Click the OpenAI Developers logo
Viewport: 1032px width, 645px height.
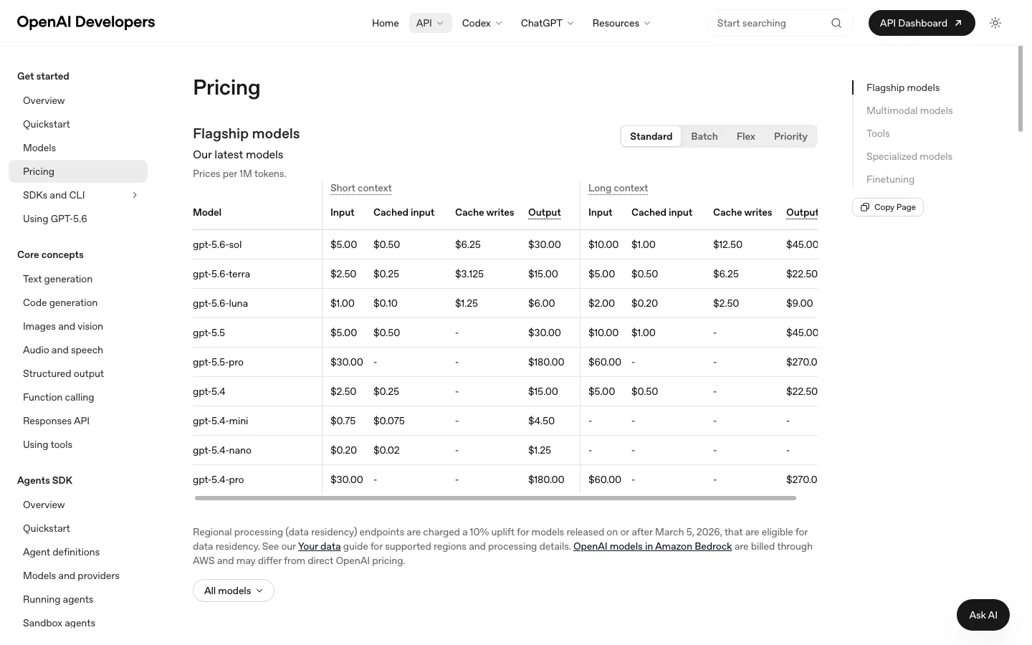[x=86, y=22]
